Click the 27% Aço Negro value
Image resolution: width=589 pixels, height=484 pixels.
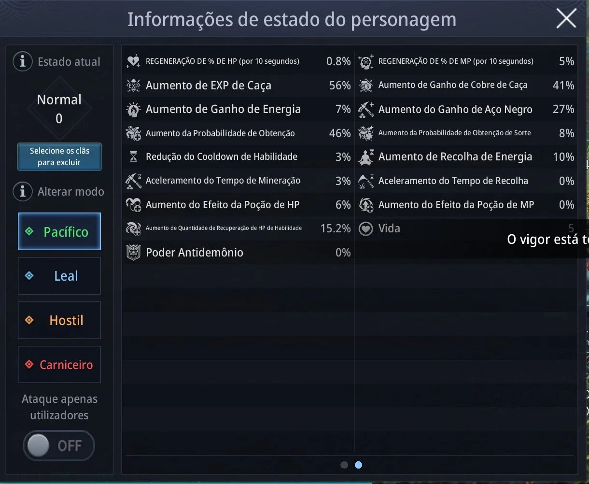(x=563, y=110)
